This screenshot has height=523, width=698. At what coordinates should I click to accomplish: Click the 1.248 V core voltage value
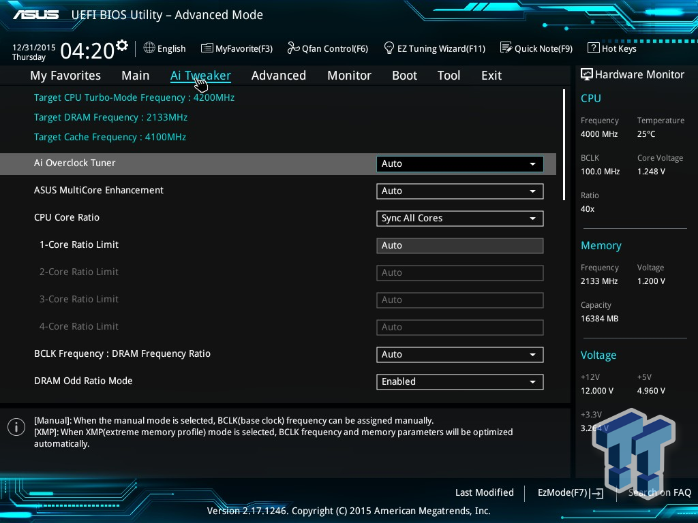point(651,171)
